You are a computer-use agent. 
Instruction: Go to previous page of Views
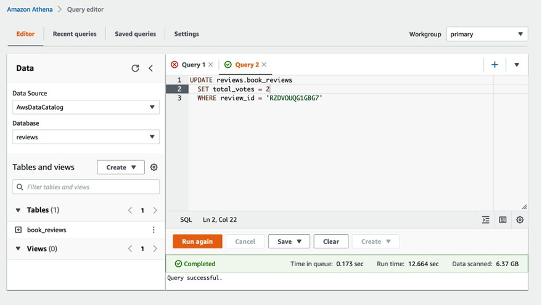[x=130, y=248]
